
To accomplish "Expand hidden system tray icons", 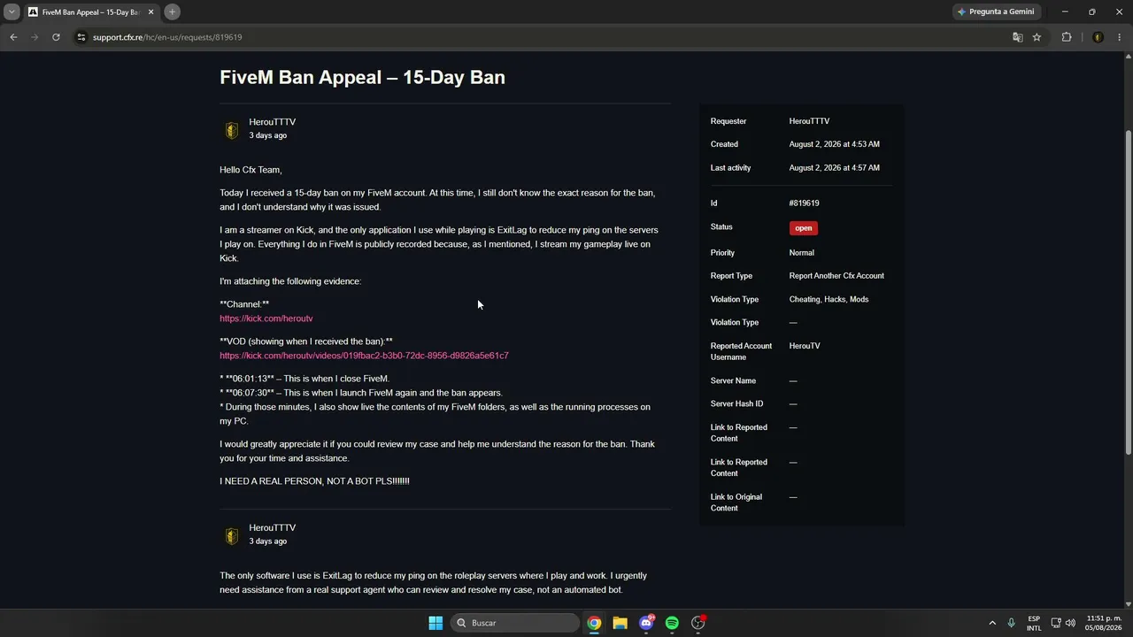I will coord(992,623).
